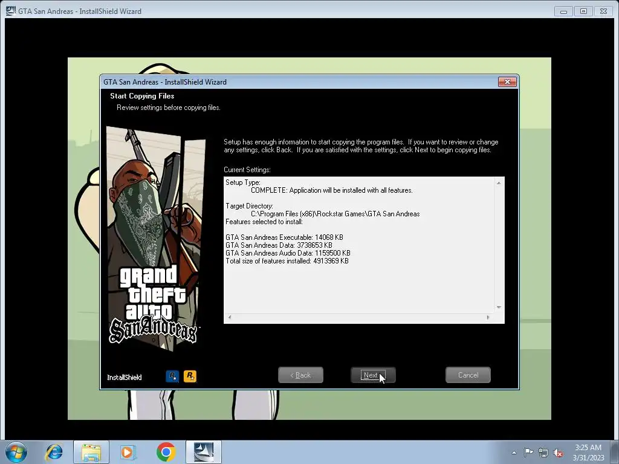Click the GTA San Andreas Data size line

(279, 245)
